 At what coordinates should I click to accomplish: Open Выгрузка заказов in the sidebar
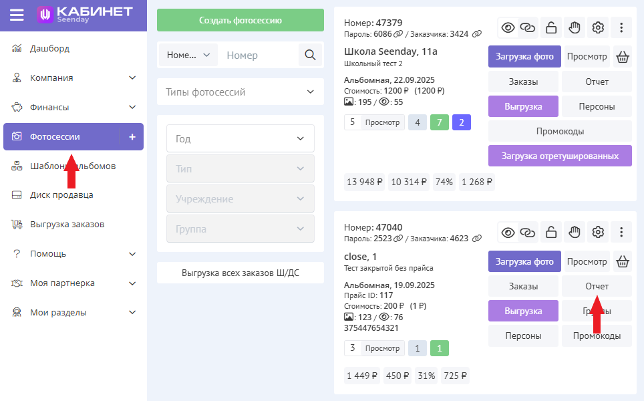pos(67,225)
